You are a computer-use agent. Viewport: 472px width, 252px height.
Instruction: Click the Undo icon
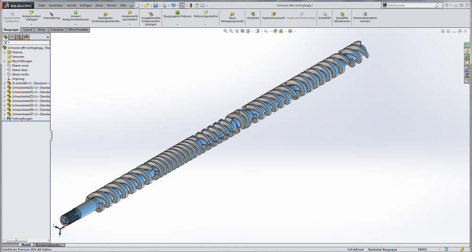173,5
